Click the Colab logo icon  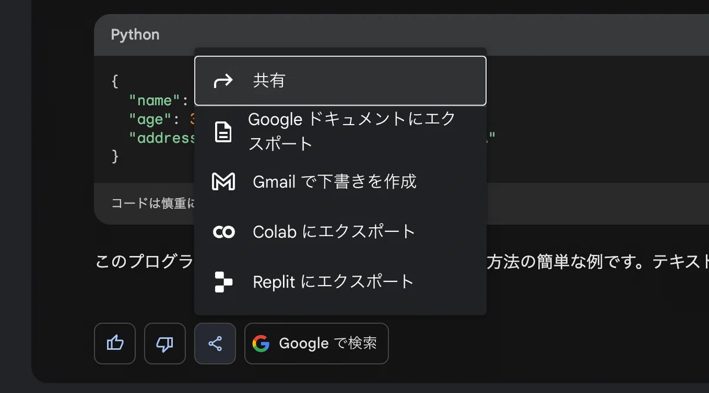coord(223,232)
